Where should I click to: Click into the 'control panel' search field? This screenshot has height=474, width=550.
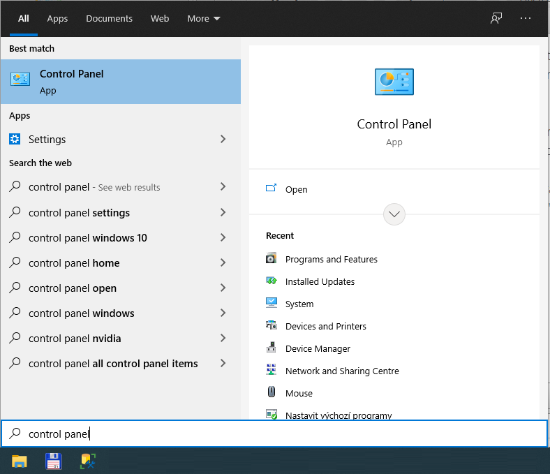click(274, 434)
